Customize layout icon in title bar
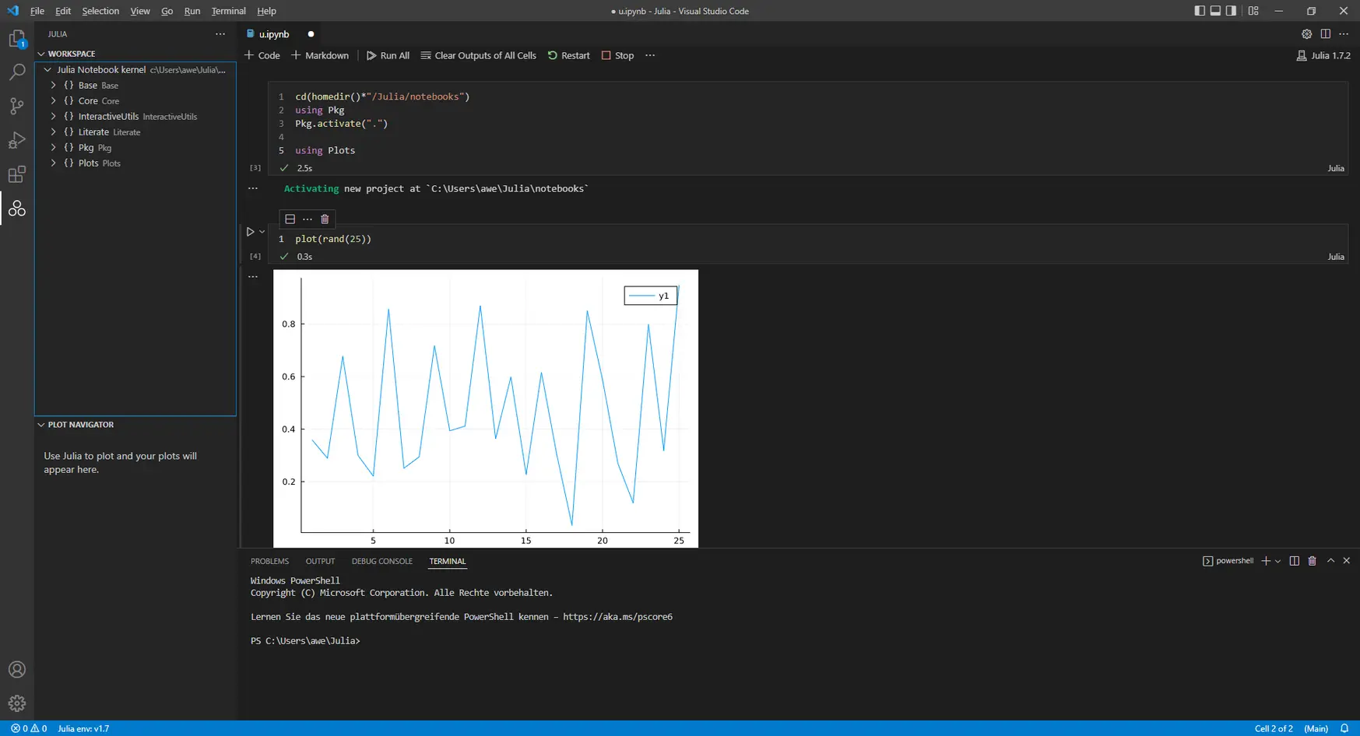1360x736 pixels. [1253, 11]
